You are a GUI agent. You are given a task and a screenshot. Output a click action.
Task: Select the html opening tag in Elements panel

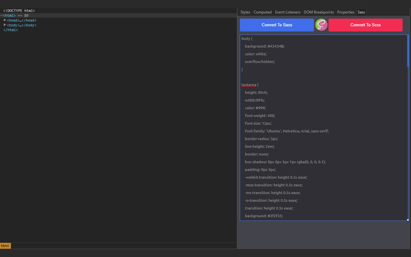(x=9, y=15)
